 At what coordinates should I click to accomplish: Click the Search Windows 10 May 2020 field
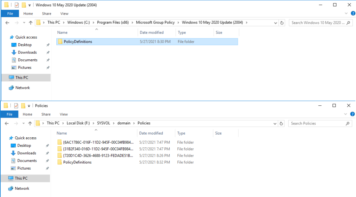[321, 23]
